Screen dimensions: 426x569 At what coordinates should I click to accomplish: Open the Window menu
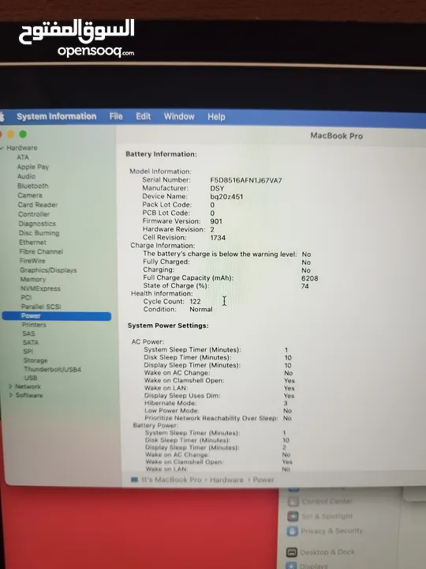click(x=179, y=116)
